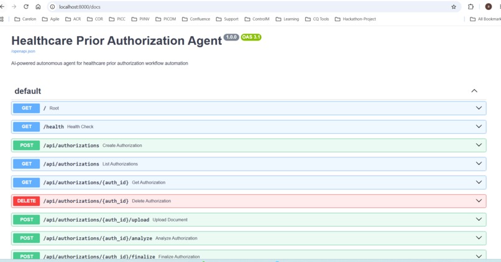Open the Agile bookmark folder
This screenshot has height=262, width=501.
[x=50, y=19]
